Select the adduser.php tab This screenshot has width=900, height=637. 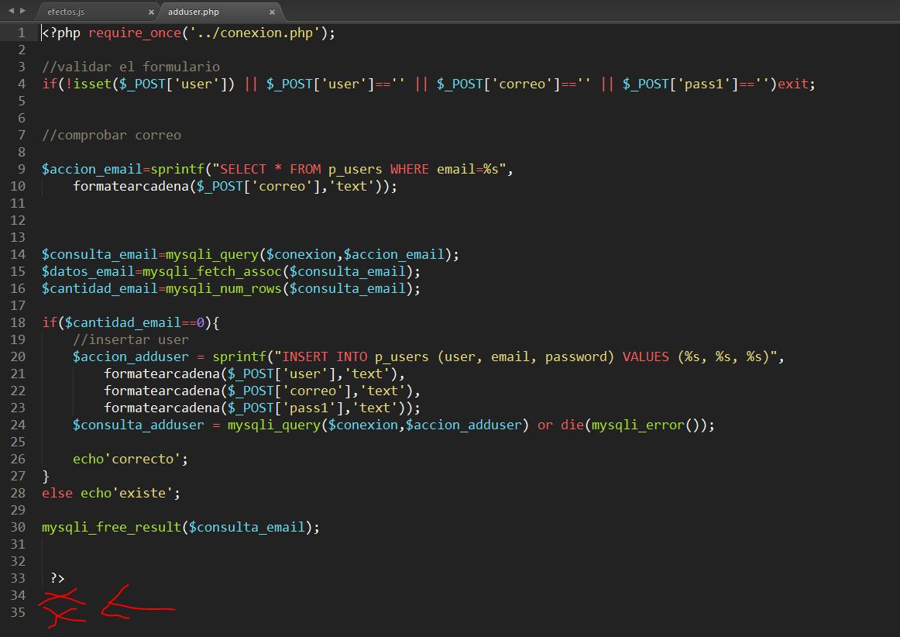194,12
